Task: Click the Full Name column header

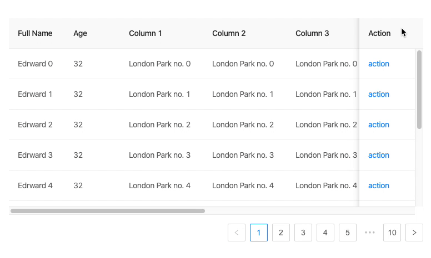Action: pyautogui.click(x=35, y=33)
